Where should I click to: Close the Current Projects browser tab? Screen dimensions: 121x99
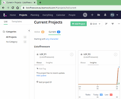tap(34, 3)
